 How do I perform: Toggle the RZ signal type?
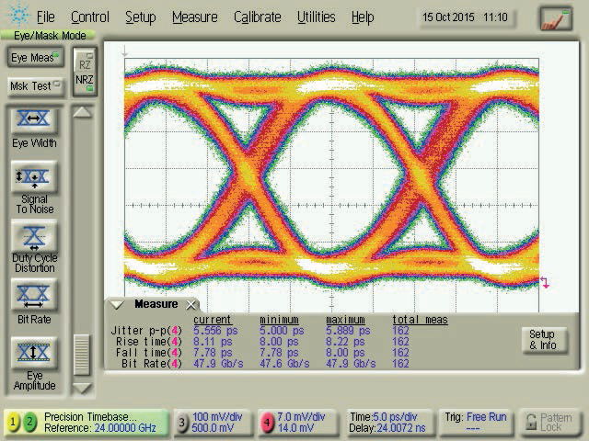[85, 64]
